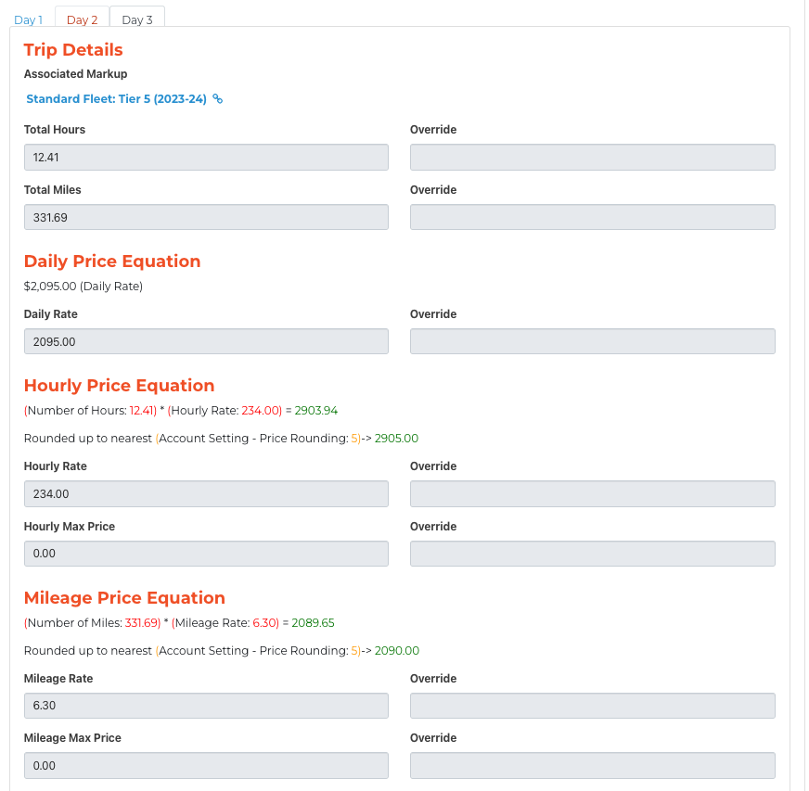Switch to the Day 3 tab
The height and width of the screenshot is (791, 809).
pos(137,19)
